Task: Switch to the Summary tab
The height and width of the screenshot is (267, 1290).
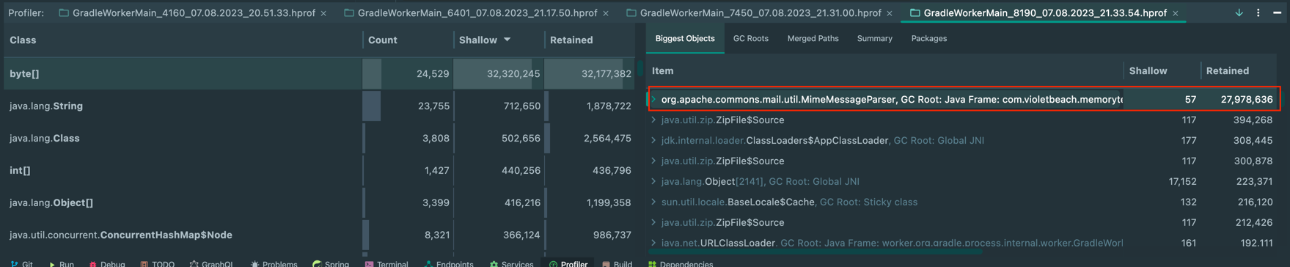Action: (874, 39)
